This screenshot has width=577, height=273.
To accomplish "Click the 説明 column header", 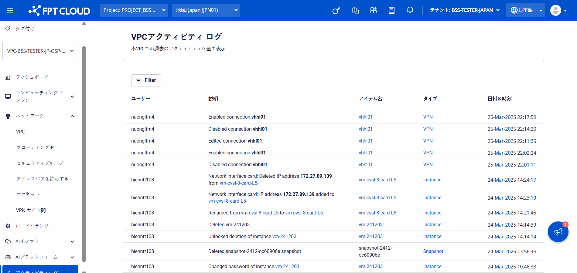I will (213, 99).
